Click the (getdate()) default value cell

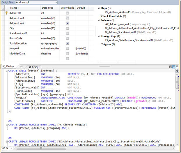(x=82, y=53)
